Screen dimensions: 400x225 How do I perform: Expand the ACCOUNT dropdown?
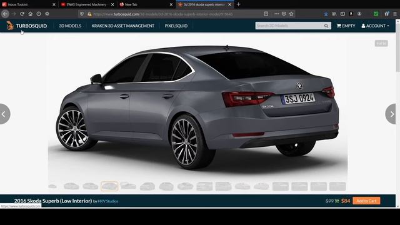[375, 26]
